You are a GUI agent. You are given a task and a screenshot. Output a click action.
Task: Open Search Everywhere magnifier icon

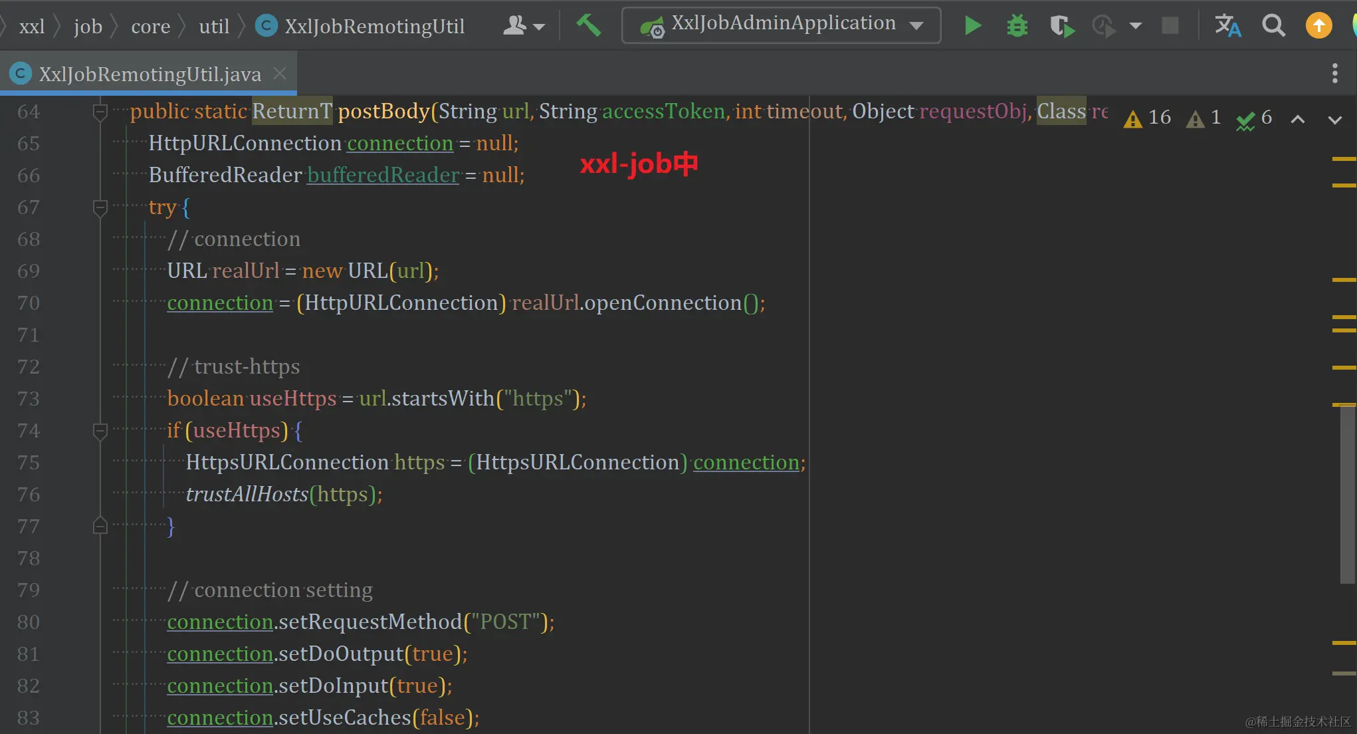click(1273, 26)
